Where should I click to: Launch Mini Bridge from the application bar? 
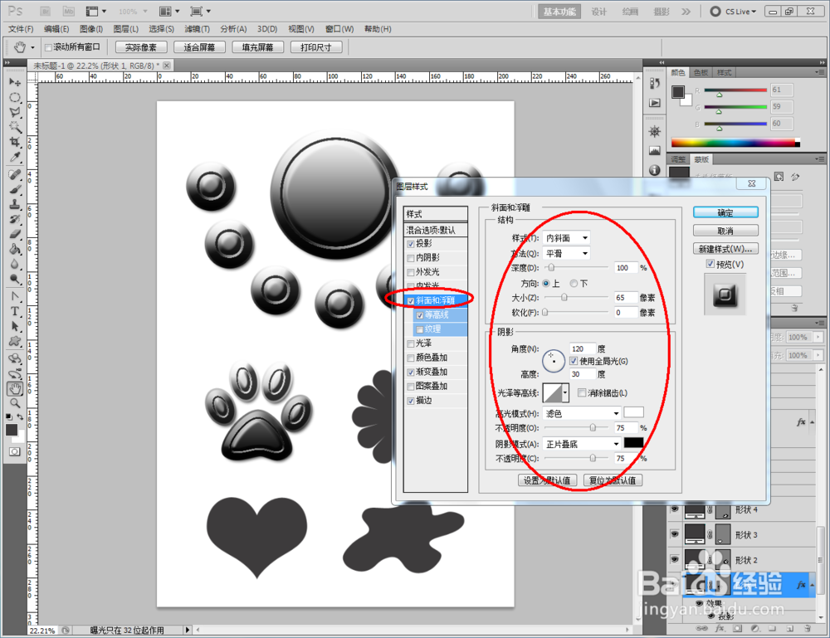(x=69, y=11)
